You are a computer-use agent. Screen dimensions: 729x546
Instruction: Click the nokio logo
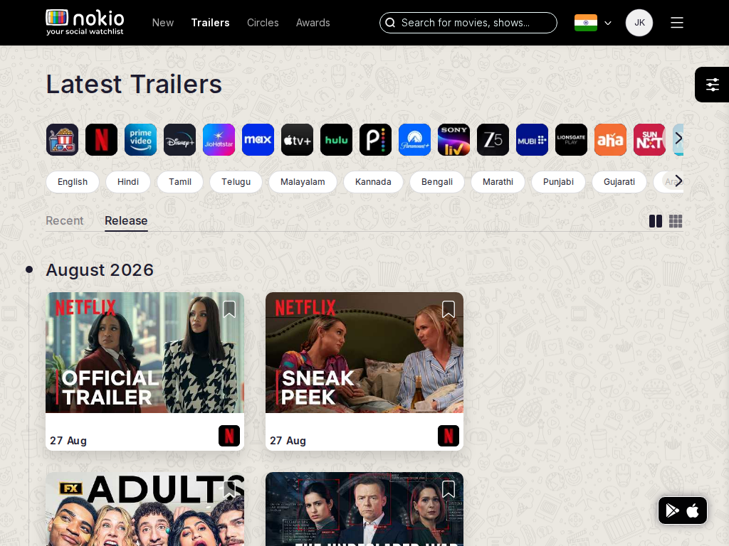click(85, 22)
